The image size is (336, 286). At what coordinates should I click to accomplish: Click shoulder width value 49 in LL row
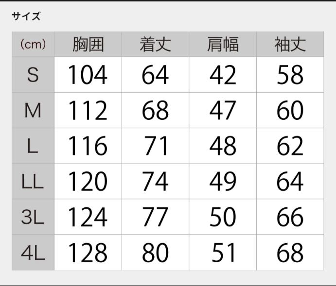coord(223,182)
